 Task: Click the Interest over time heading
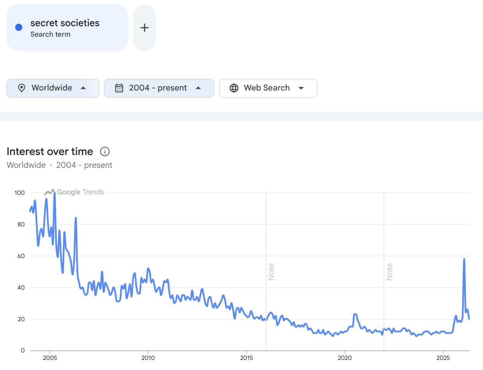tap(50, 151)
